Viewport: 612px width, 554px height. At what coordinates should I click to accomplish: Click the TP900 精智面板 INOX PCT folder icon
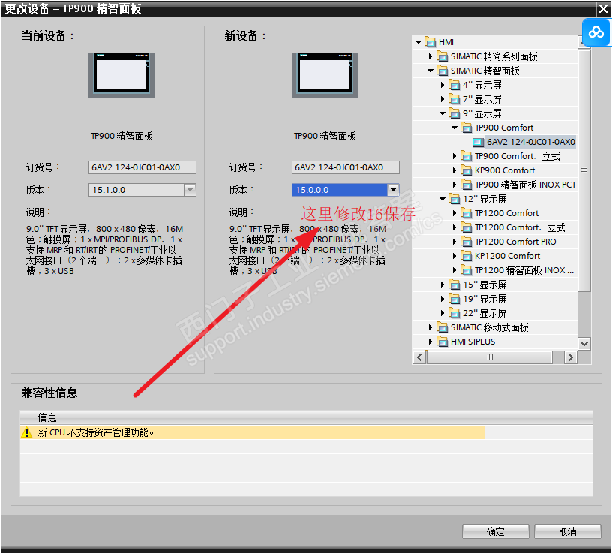[466, 185]
